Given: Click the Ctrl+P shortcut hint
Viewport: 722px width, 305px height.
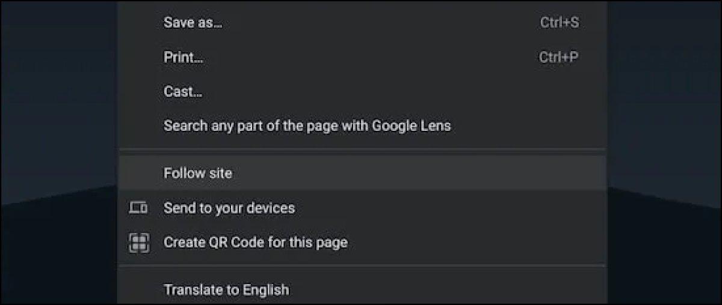Looking at the screenshot, I should tap(559, 58).
